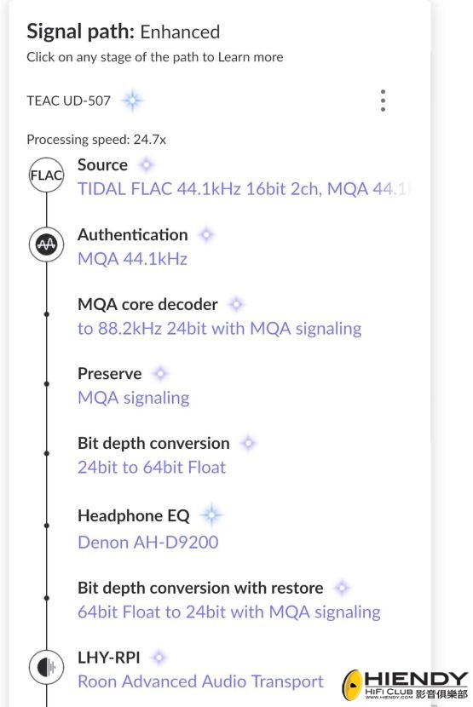Image resolution: width=473 pixels, height=707 pixels.
Task: Open the three-dot menu beside TEAC UD-507
Action: click(383, 101)
